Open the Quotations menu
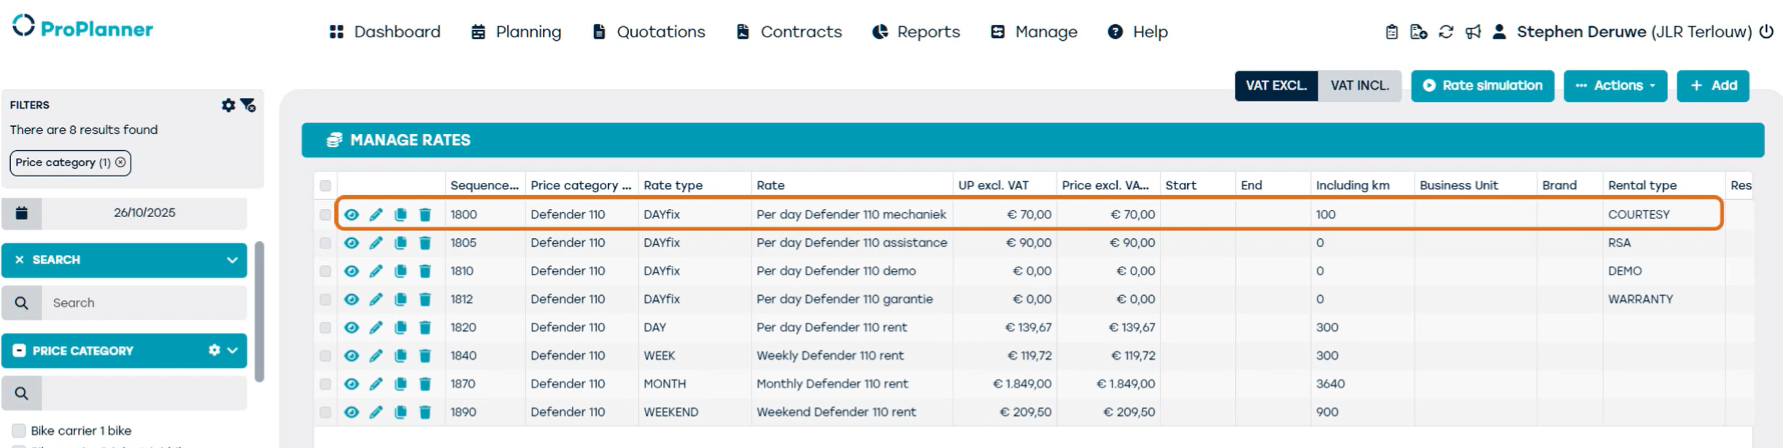Screen dimensions: 1783x448 tap(649, 32)
